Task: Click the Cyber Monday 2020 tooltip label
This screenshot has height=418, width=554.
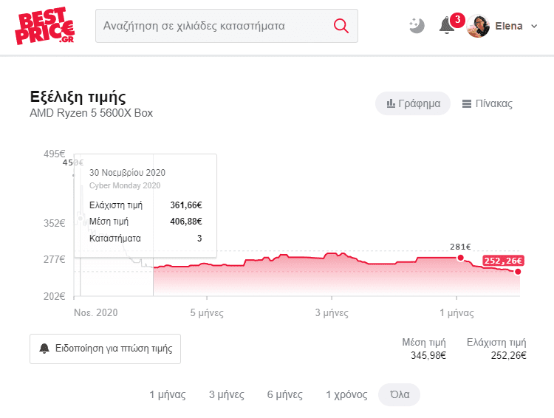Action: coord(125,185)
